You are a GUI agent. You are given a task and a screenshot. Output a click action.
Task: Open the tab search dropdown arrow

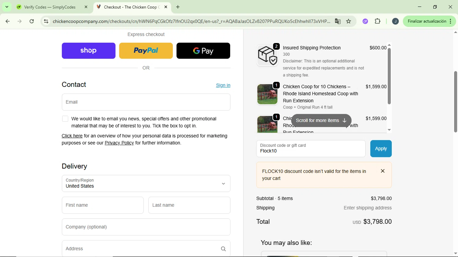point(7,7)
